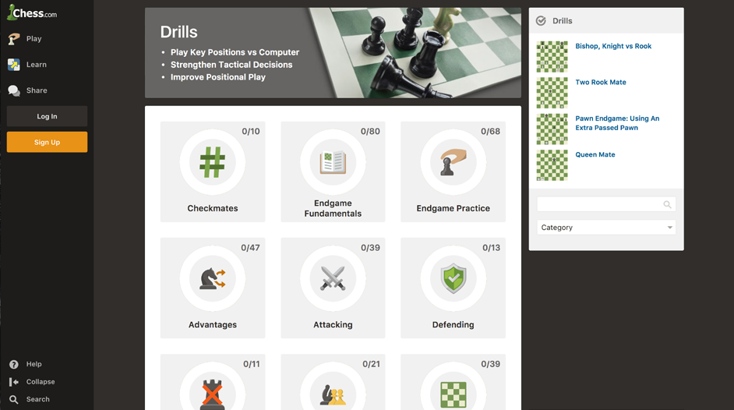Viewport: 734px width, 410px height.
Task: Open the Learn menu icon
Action: pos(14,65)
